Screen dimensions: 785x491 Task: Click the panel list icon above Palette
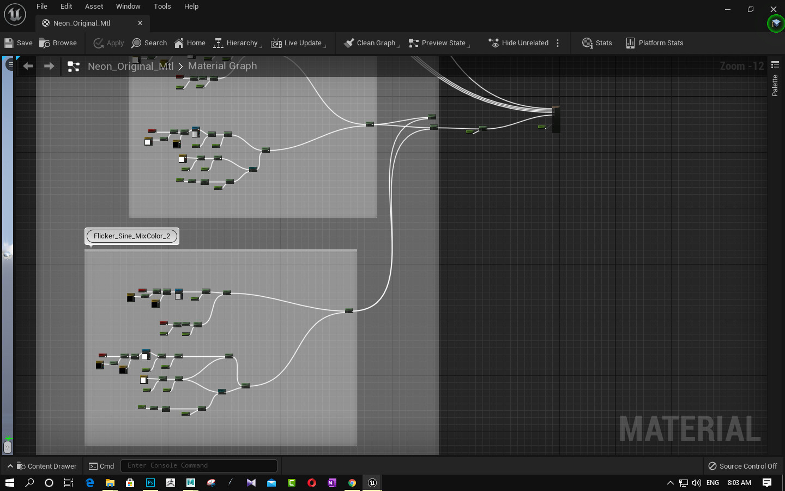point(775,65)
